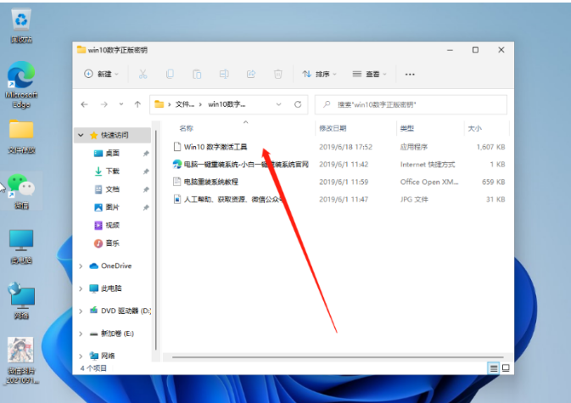The image size is (571, 403).
Task: Maximize the win10数字正版密钥 window
Action: (x=476, y=50)
